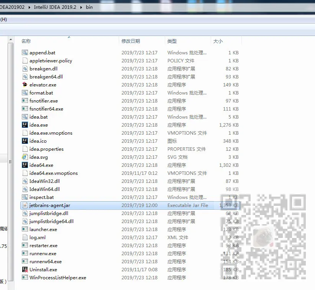Click the type XML 文件
The image size is (315, 290).
[178, 237]
